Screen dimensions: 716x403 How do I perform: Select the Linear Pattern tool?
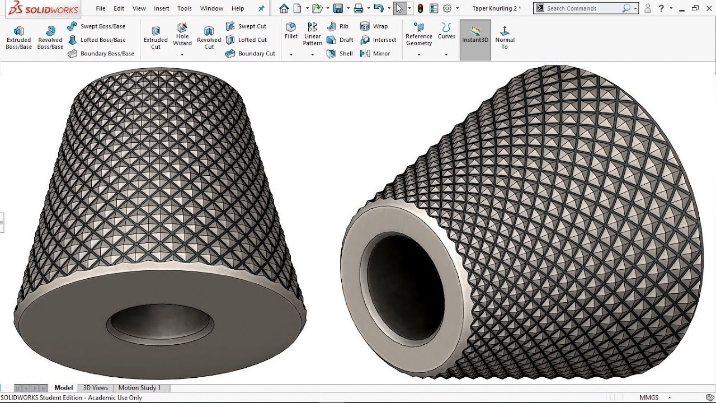point(313,35)
